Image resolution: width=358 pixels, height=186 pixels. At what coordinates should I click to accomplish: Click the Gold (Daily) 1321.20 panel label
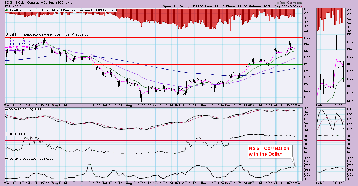coord(49,34)
